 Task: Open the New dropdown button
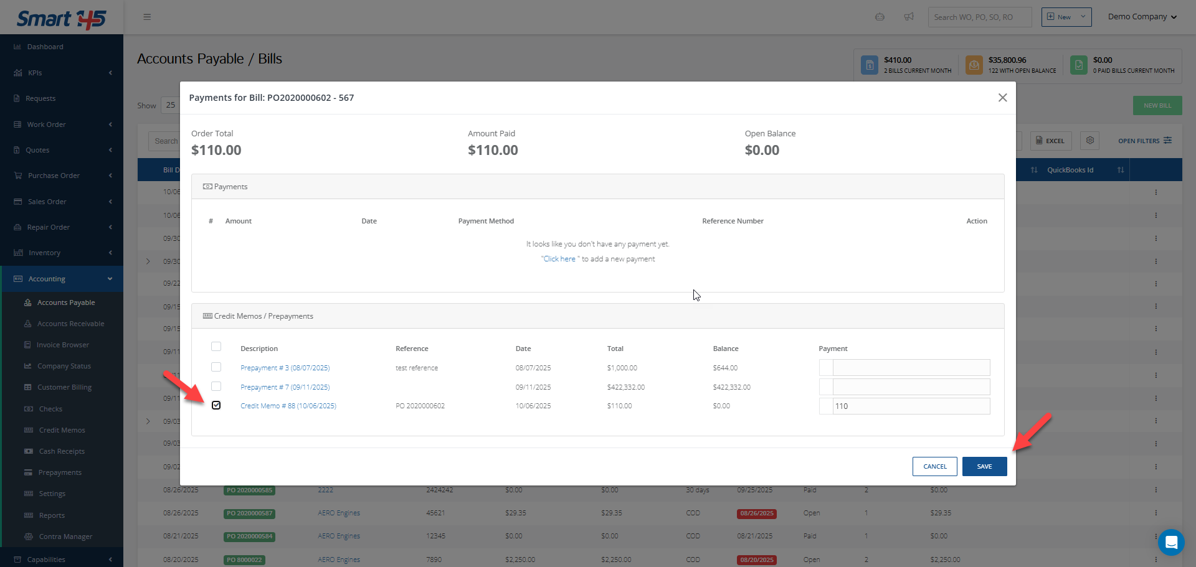click(x=1066, y=17)
